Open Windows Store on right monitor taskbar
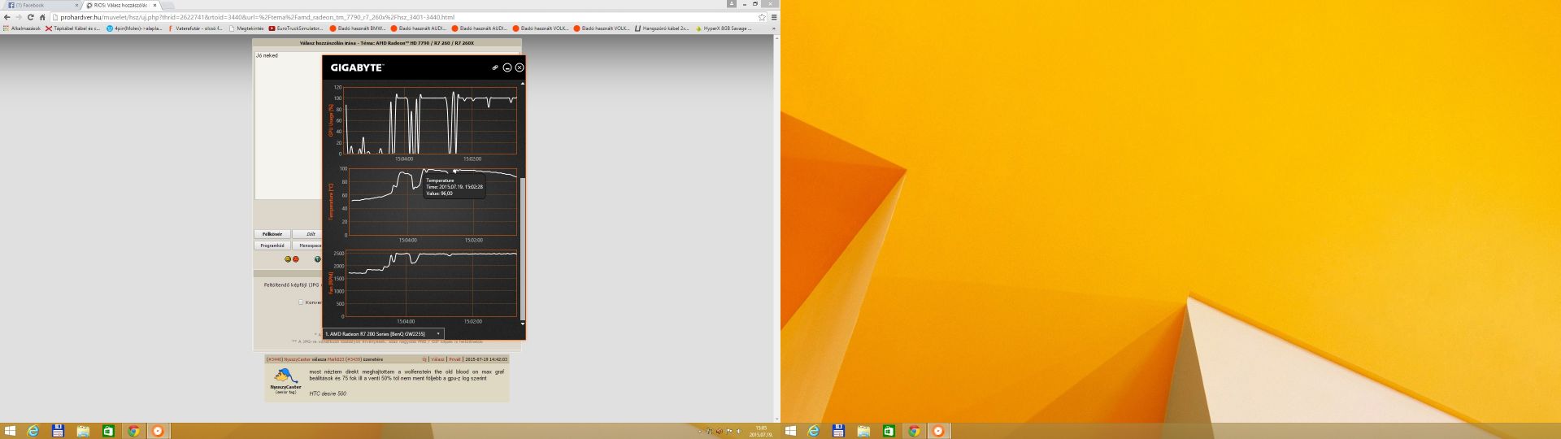The height and width of the screenshot is (439, 1561). pos(889,431)
